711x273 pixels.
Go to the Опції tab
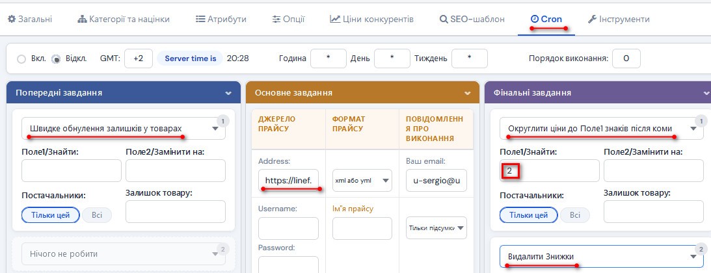pos(288,19)
